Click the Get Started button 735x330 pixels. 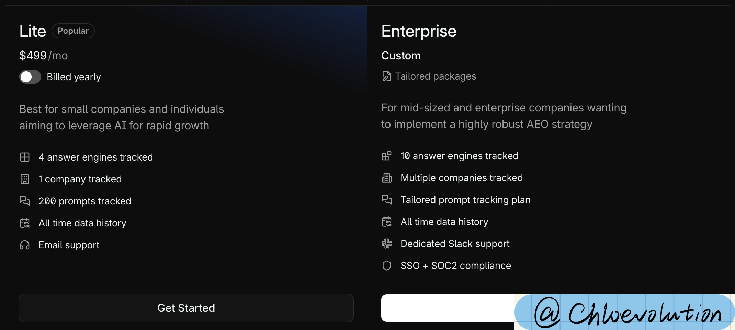186,308
